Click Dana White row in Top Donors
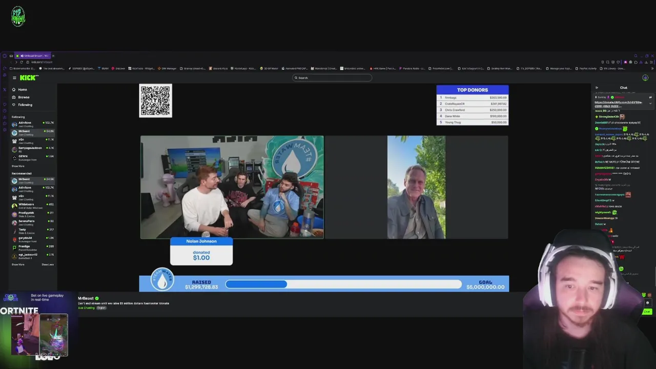Screen dimensions: 656x369 click(473, 116)
